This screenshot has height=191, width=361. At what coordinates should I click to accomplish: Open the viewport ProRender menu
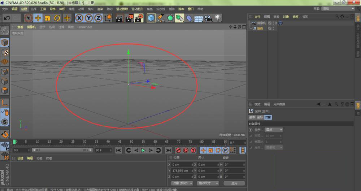[x=84, y=27]
